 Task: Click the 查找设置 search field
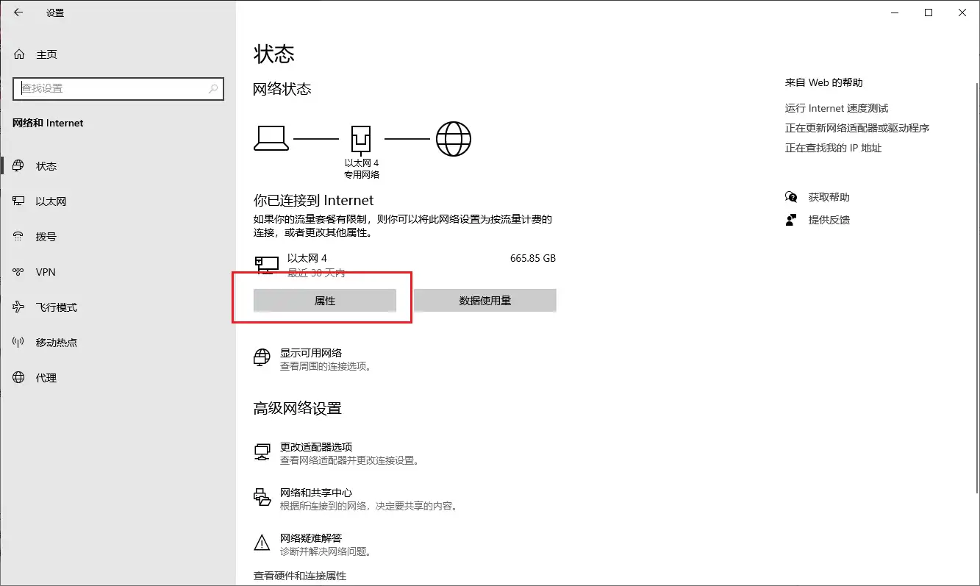[x=119, y=88]
